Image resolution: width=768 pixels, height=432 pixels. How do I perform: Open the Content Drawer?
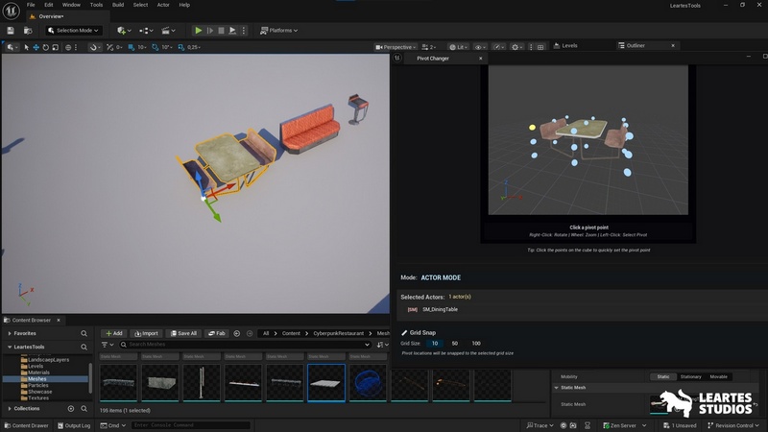point(26,425)
